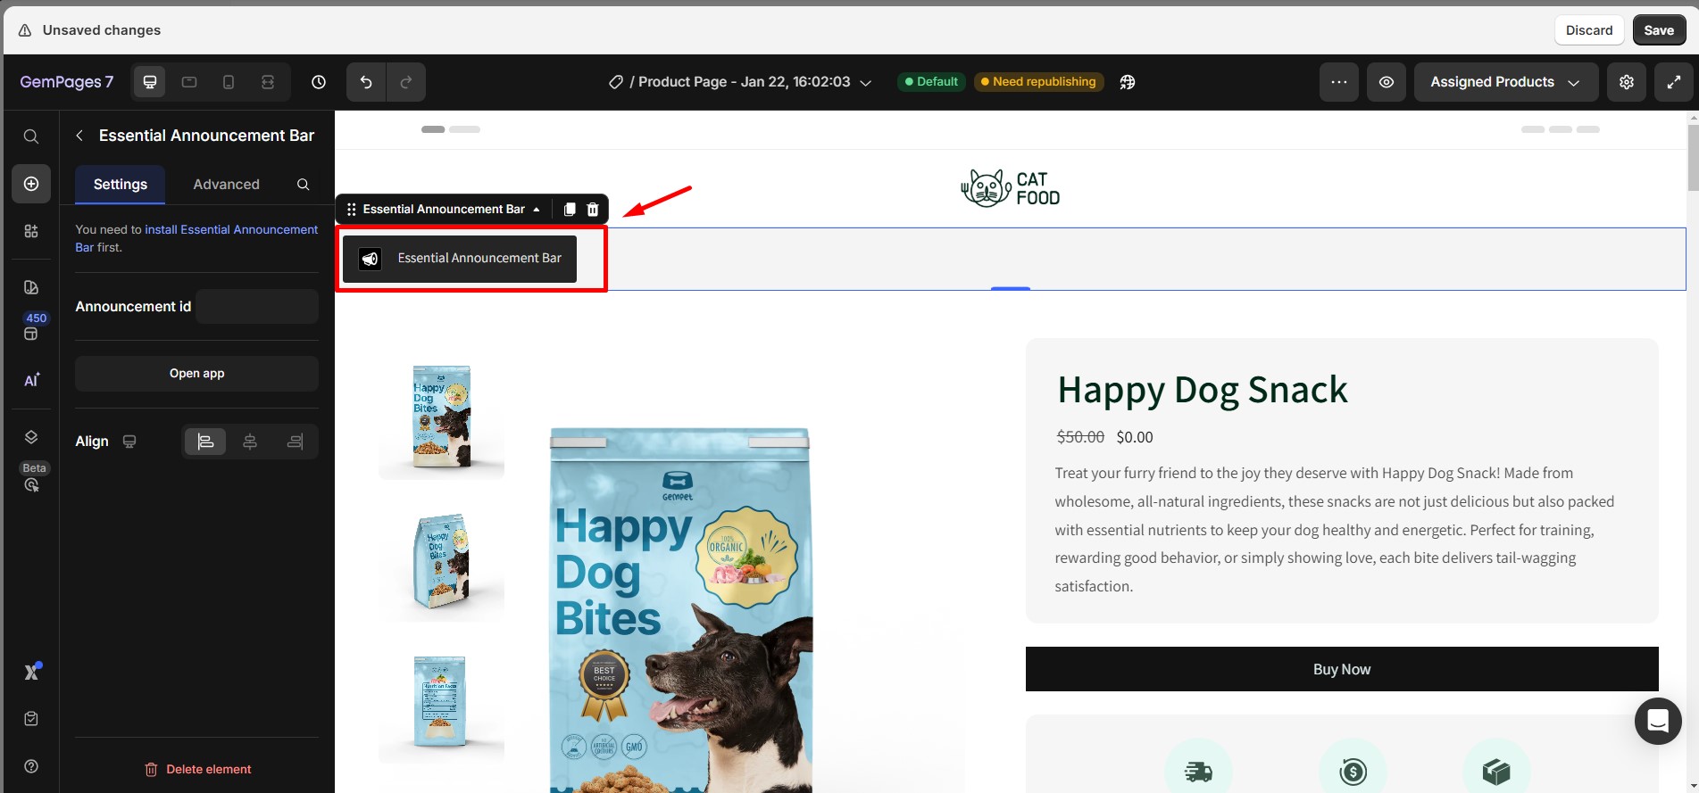Screen dimensions: 1699x793
Task: Duplicate the Essential Announcement Bar element
Action: coord(570,210)
